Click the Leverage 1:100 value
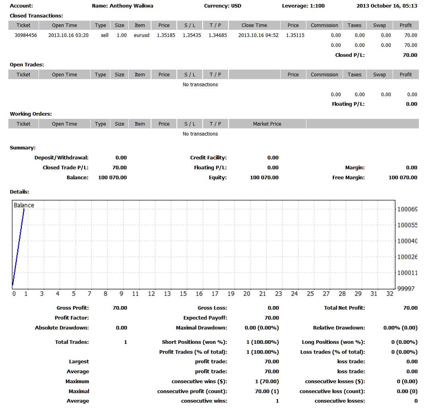Screen dimensions: 432x409 (316, 6)
